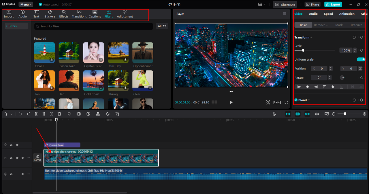Screen dimensions: 369x194
Task: Click the Rotate degree stepper
Action: coord(330,78)
